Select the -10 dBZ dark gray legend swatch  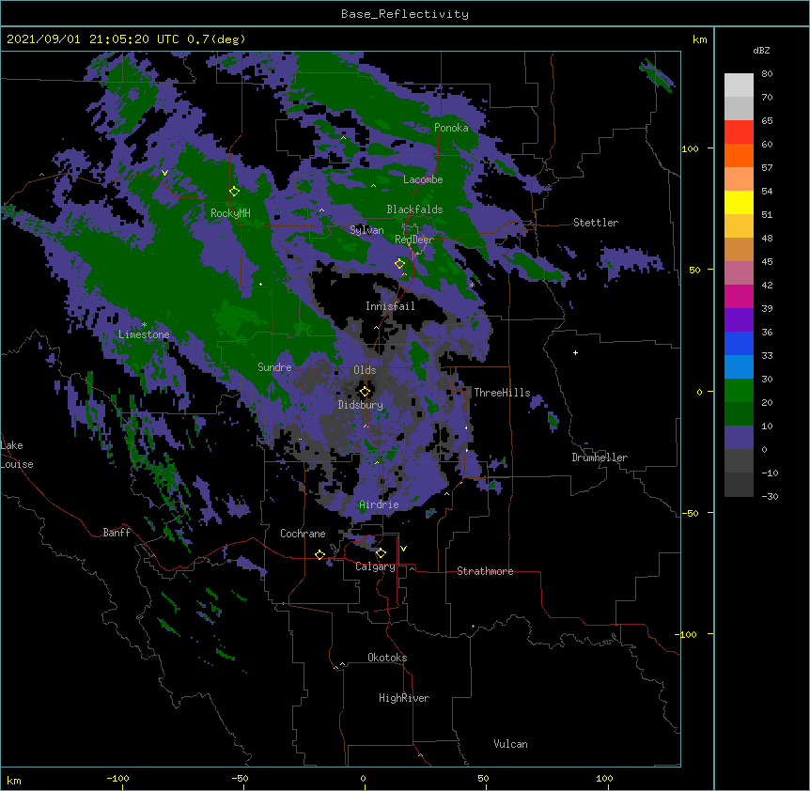coord(739,485)
